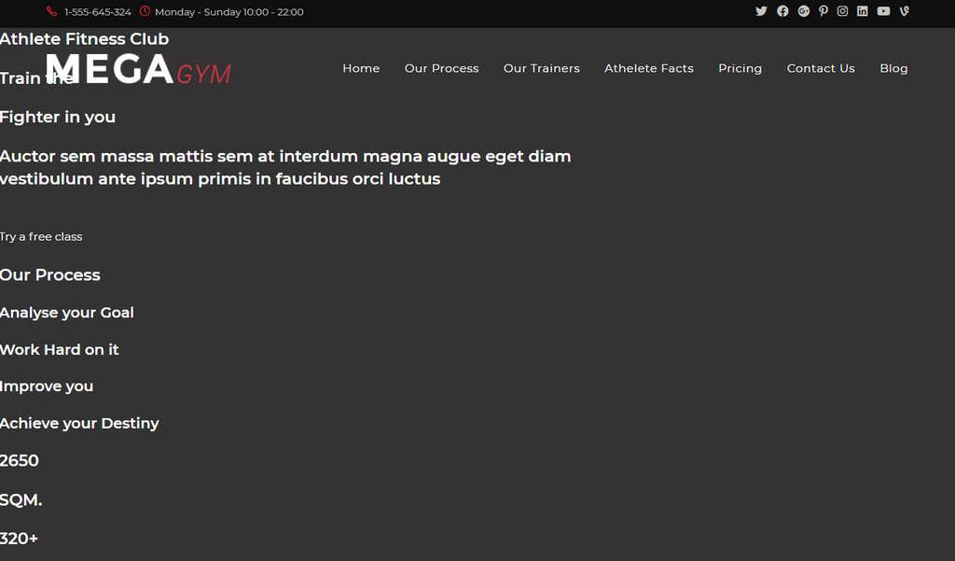Open the Athelete Facts menu item
The height and width of the screenshot is (561, 955).
(x=648, y=68)
